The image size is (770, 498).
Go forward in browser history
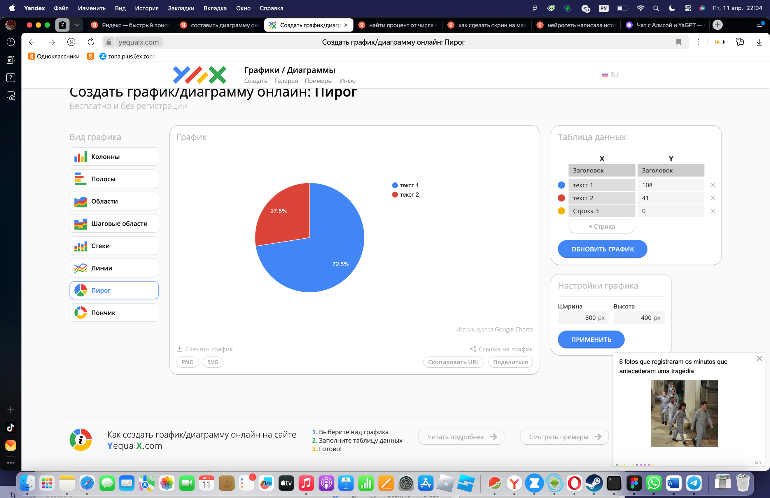click(52, 42)
